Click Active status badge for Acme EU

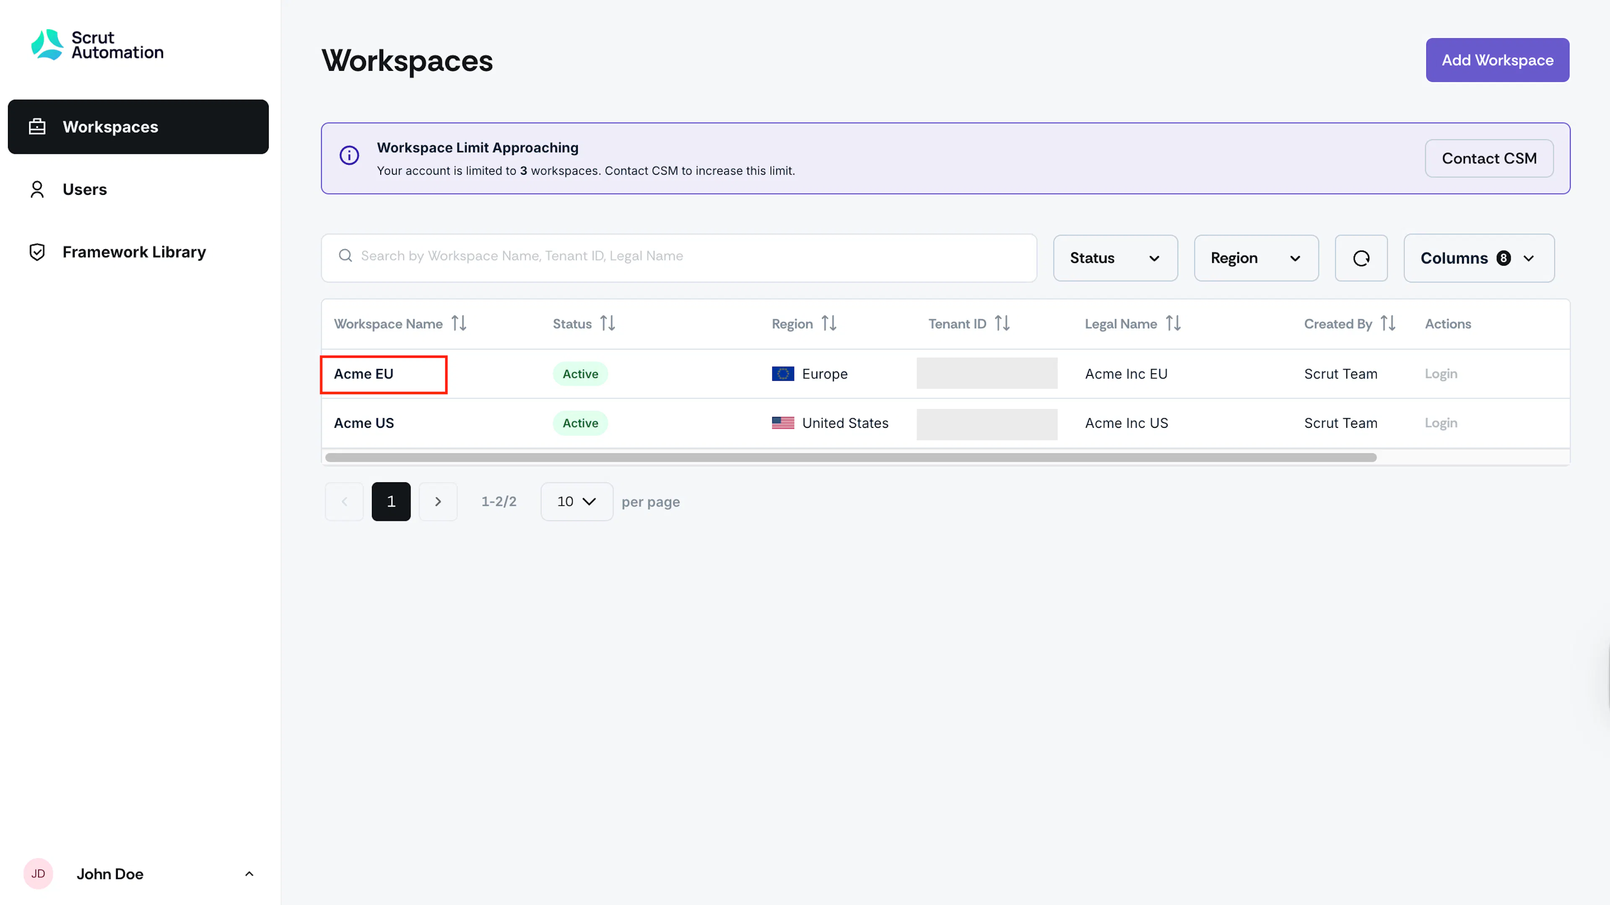[580, 374]
